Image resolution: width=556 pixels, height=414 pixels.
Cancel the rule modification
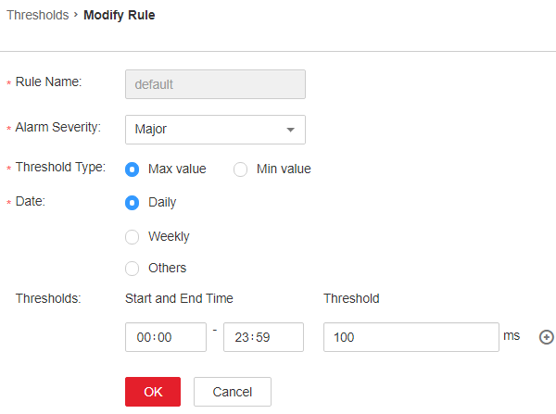click(233, 392)
